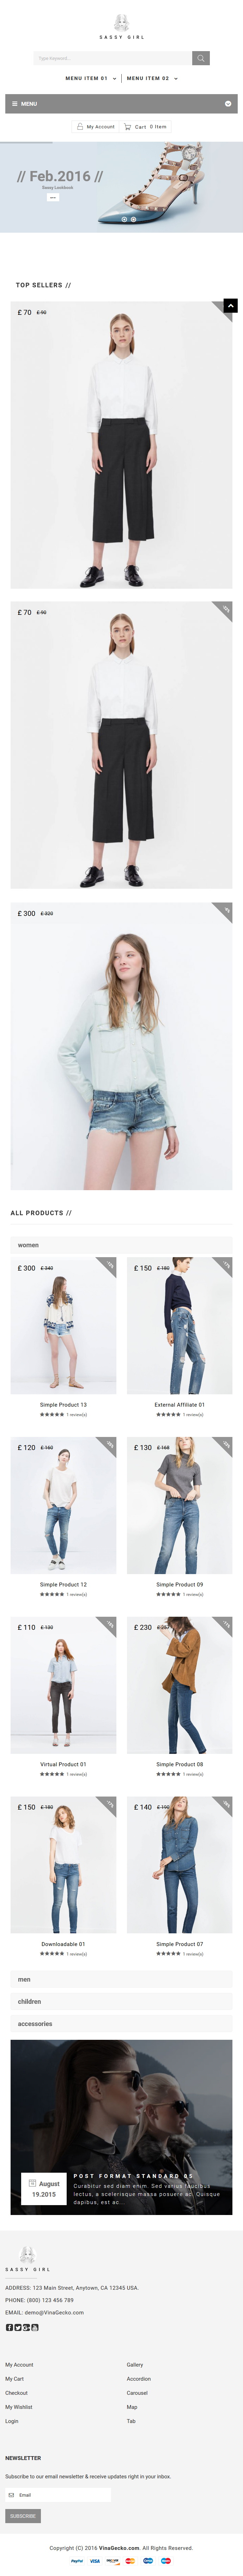The image size is (243, 2576).
Task: Open the MENU ITEM 01 dropdown
Action: click(91, 78)
